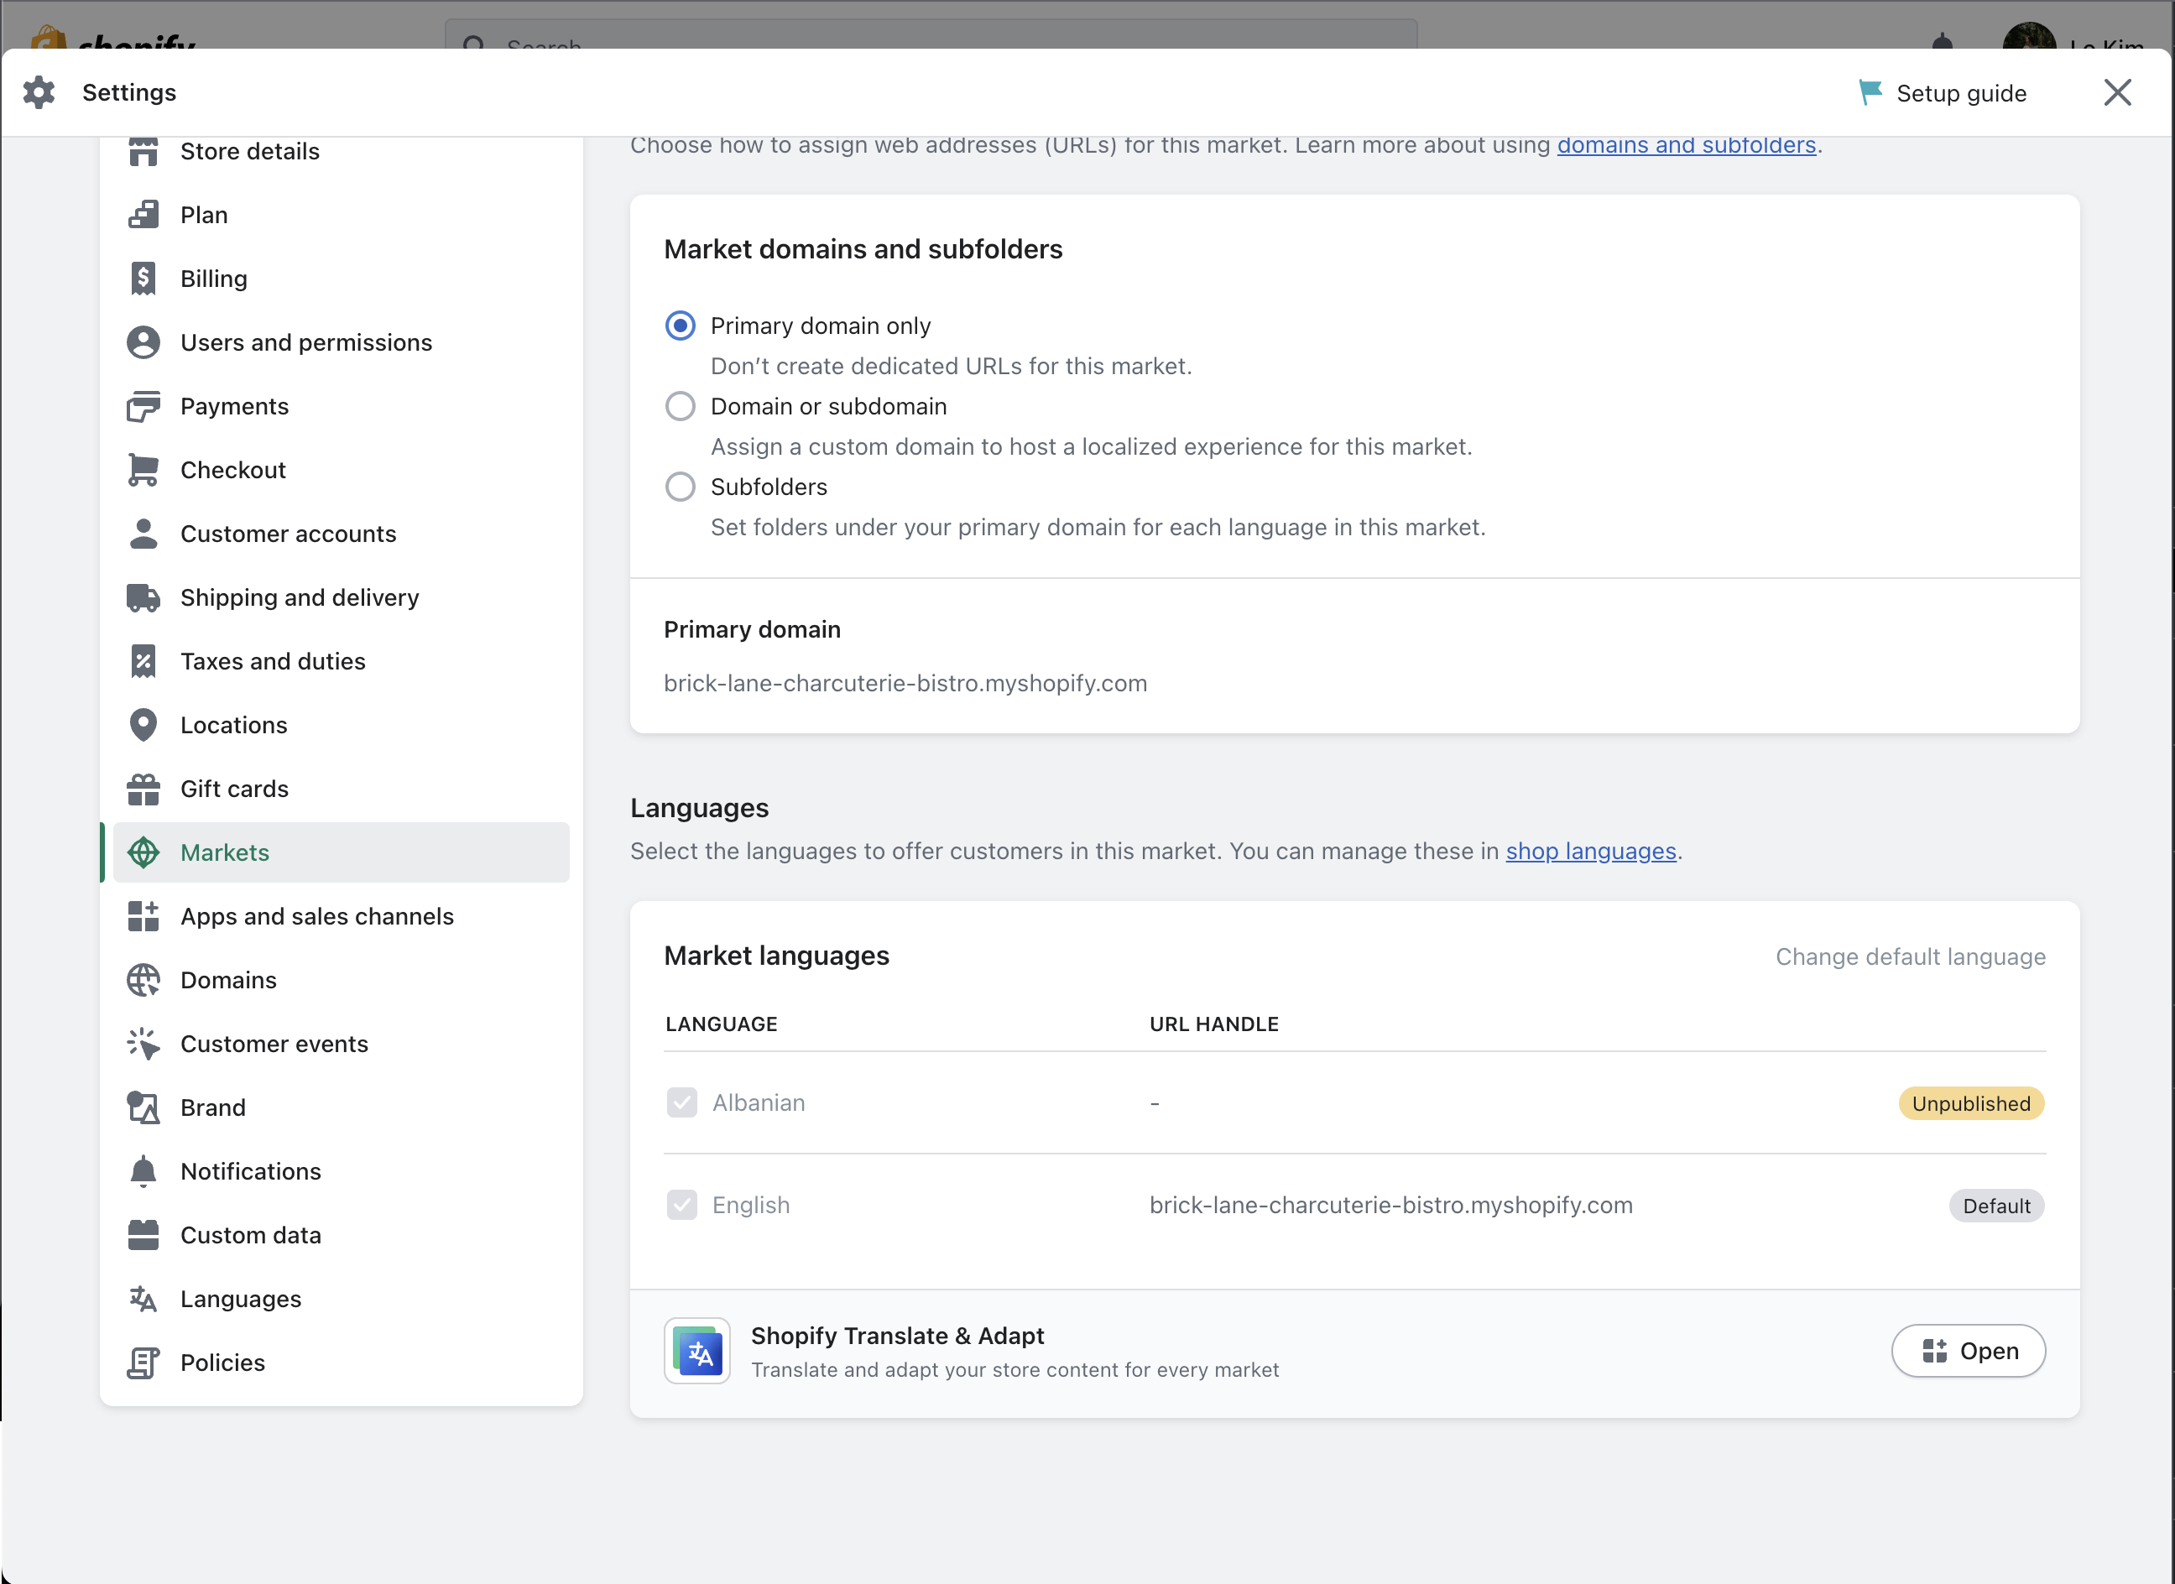Click the Shipping and delivery truck icon

(x=143, y=597)
